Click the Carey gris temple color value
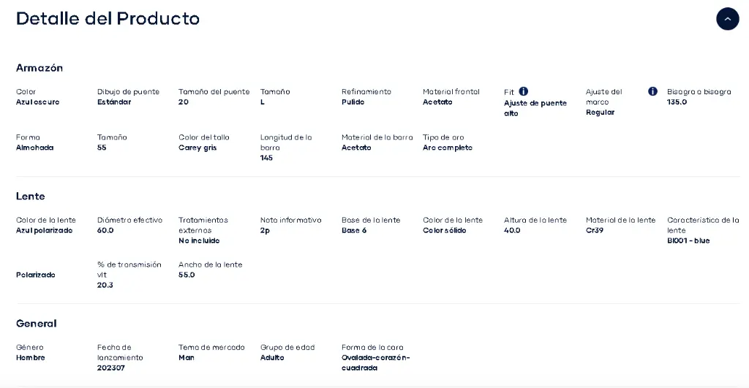The width and height of the screenshot is (749, 388). pyautogui.click(x=197, y=148)
